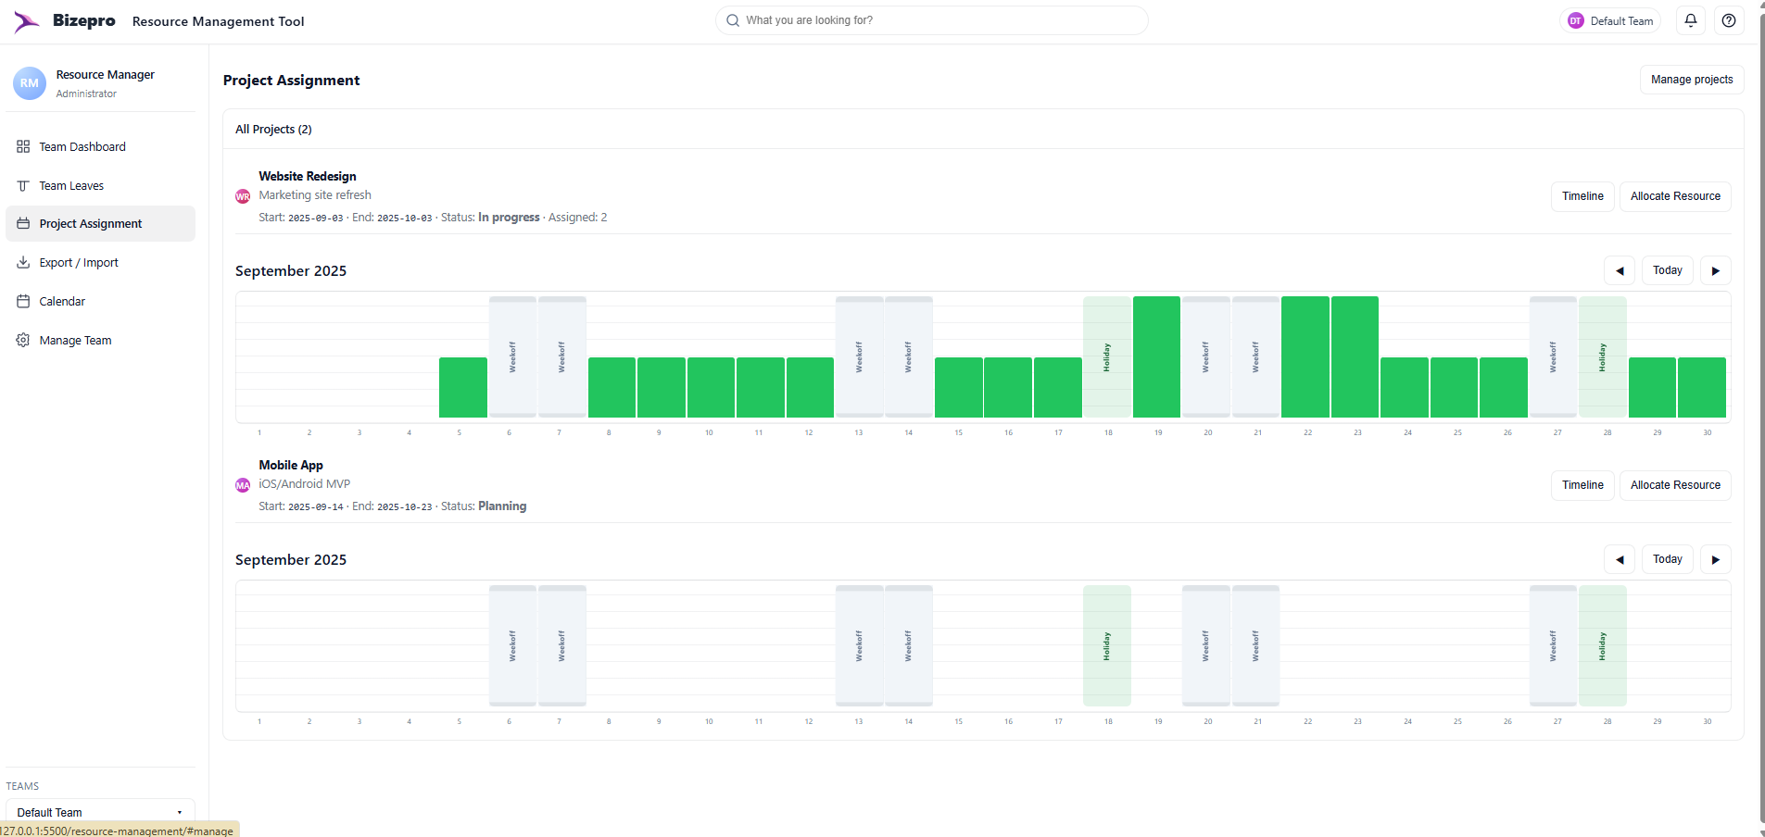This screenshot has height=837, width=1765.
Task: Click Allocate Resource for Mobile App
Action: click(x=1674, y=484)
